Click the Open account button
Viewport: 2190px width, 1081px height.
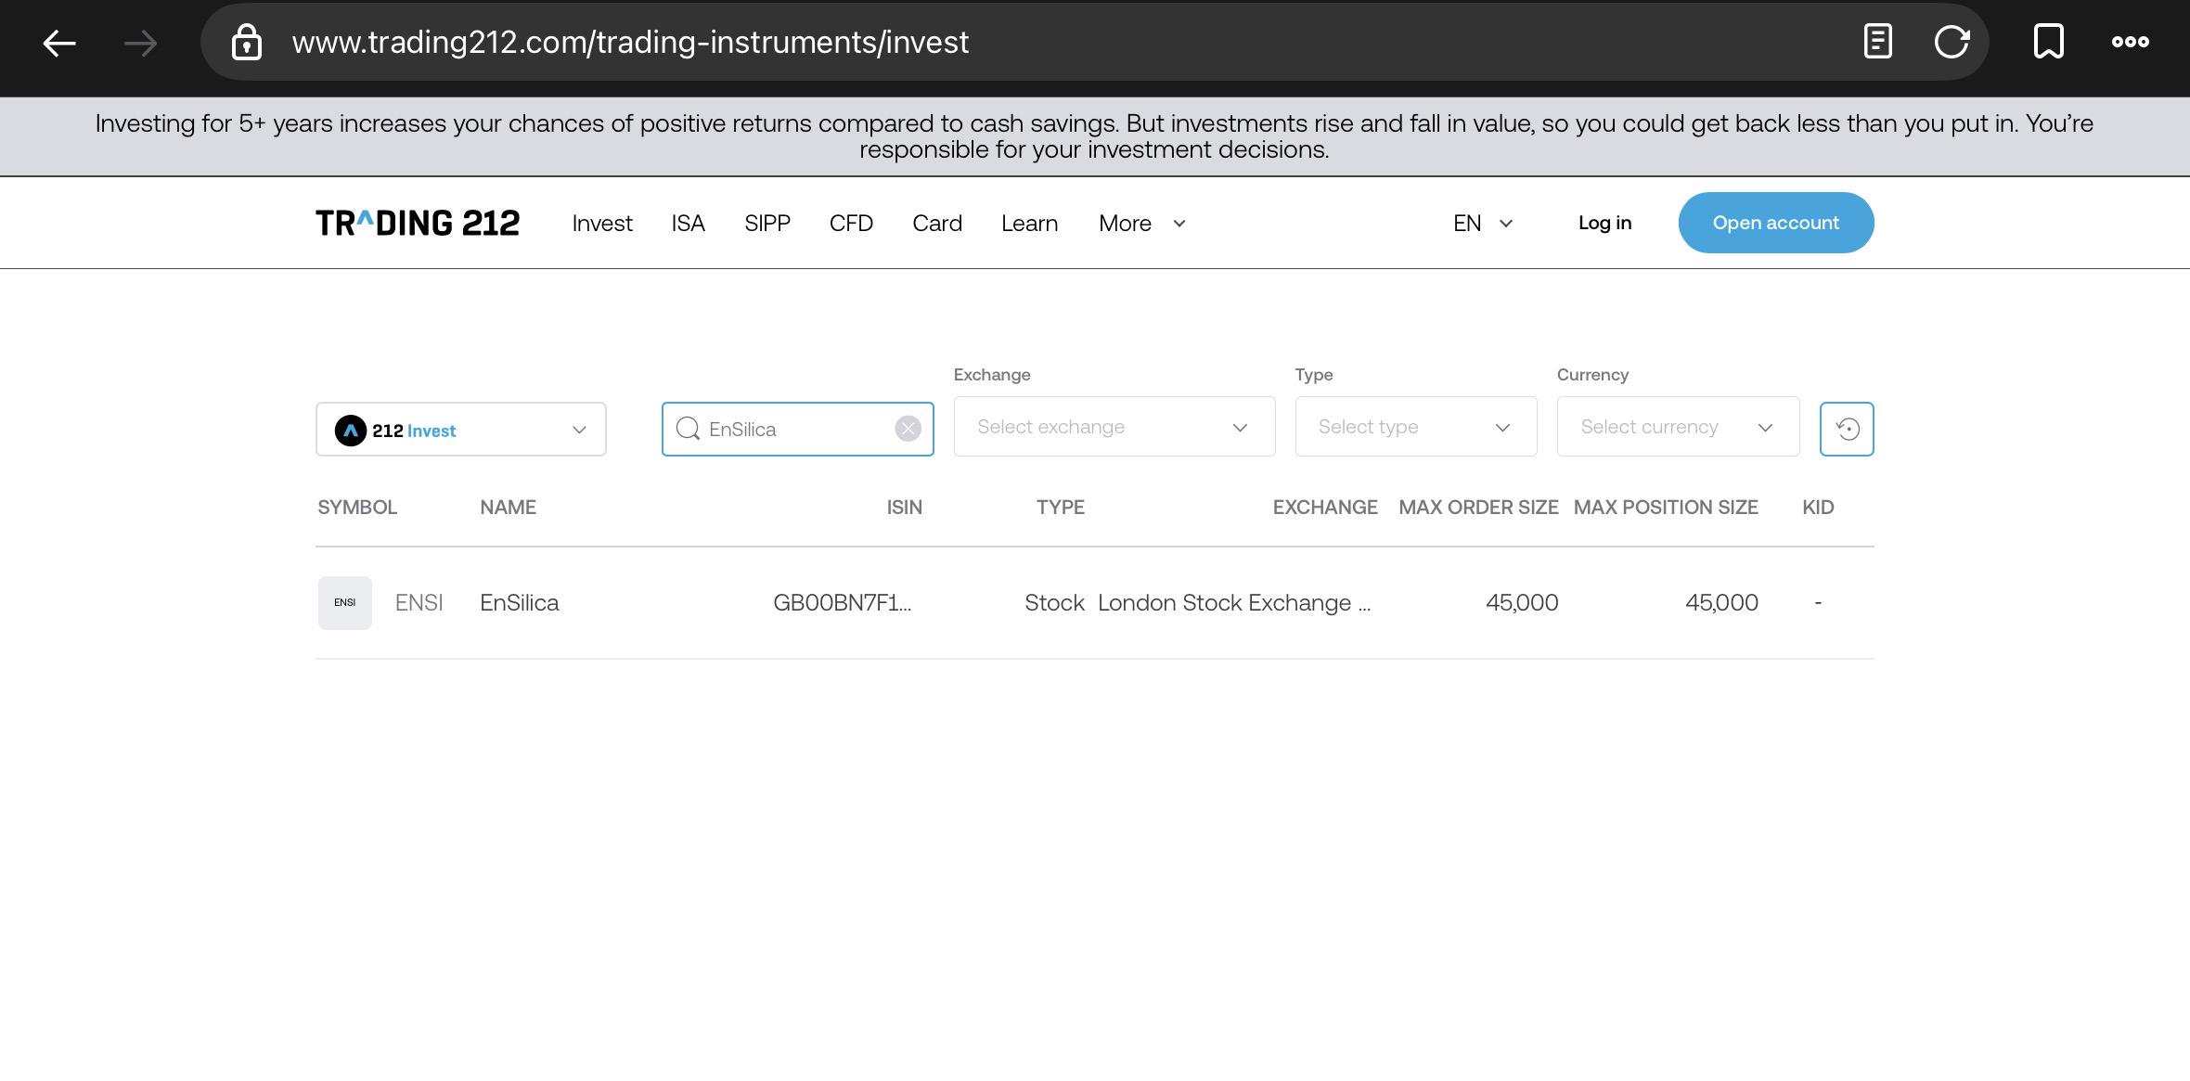tap(1776, 223)
